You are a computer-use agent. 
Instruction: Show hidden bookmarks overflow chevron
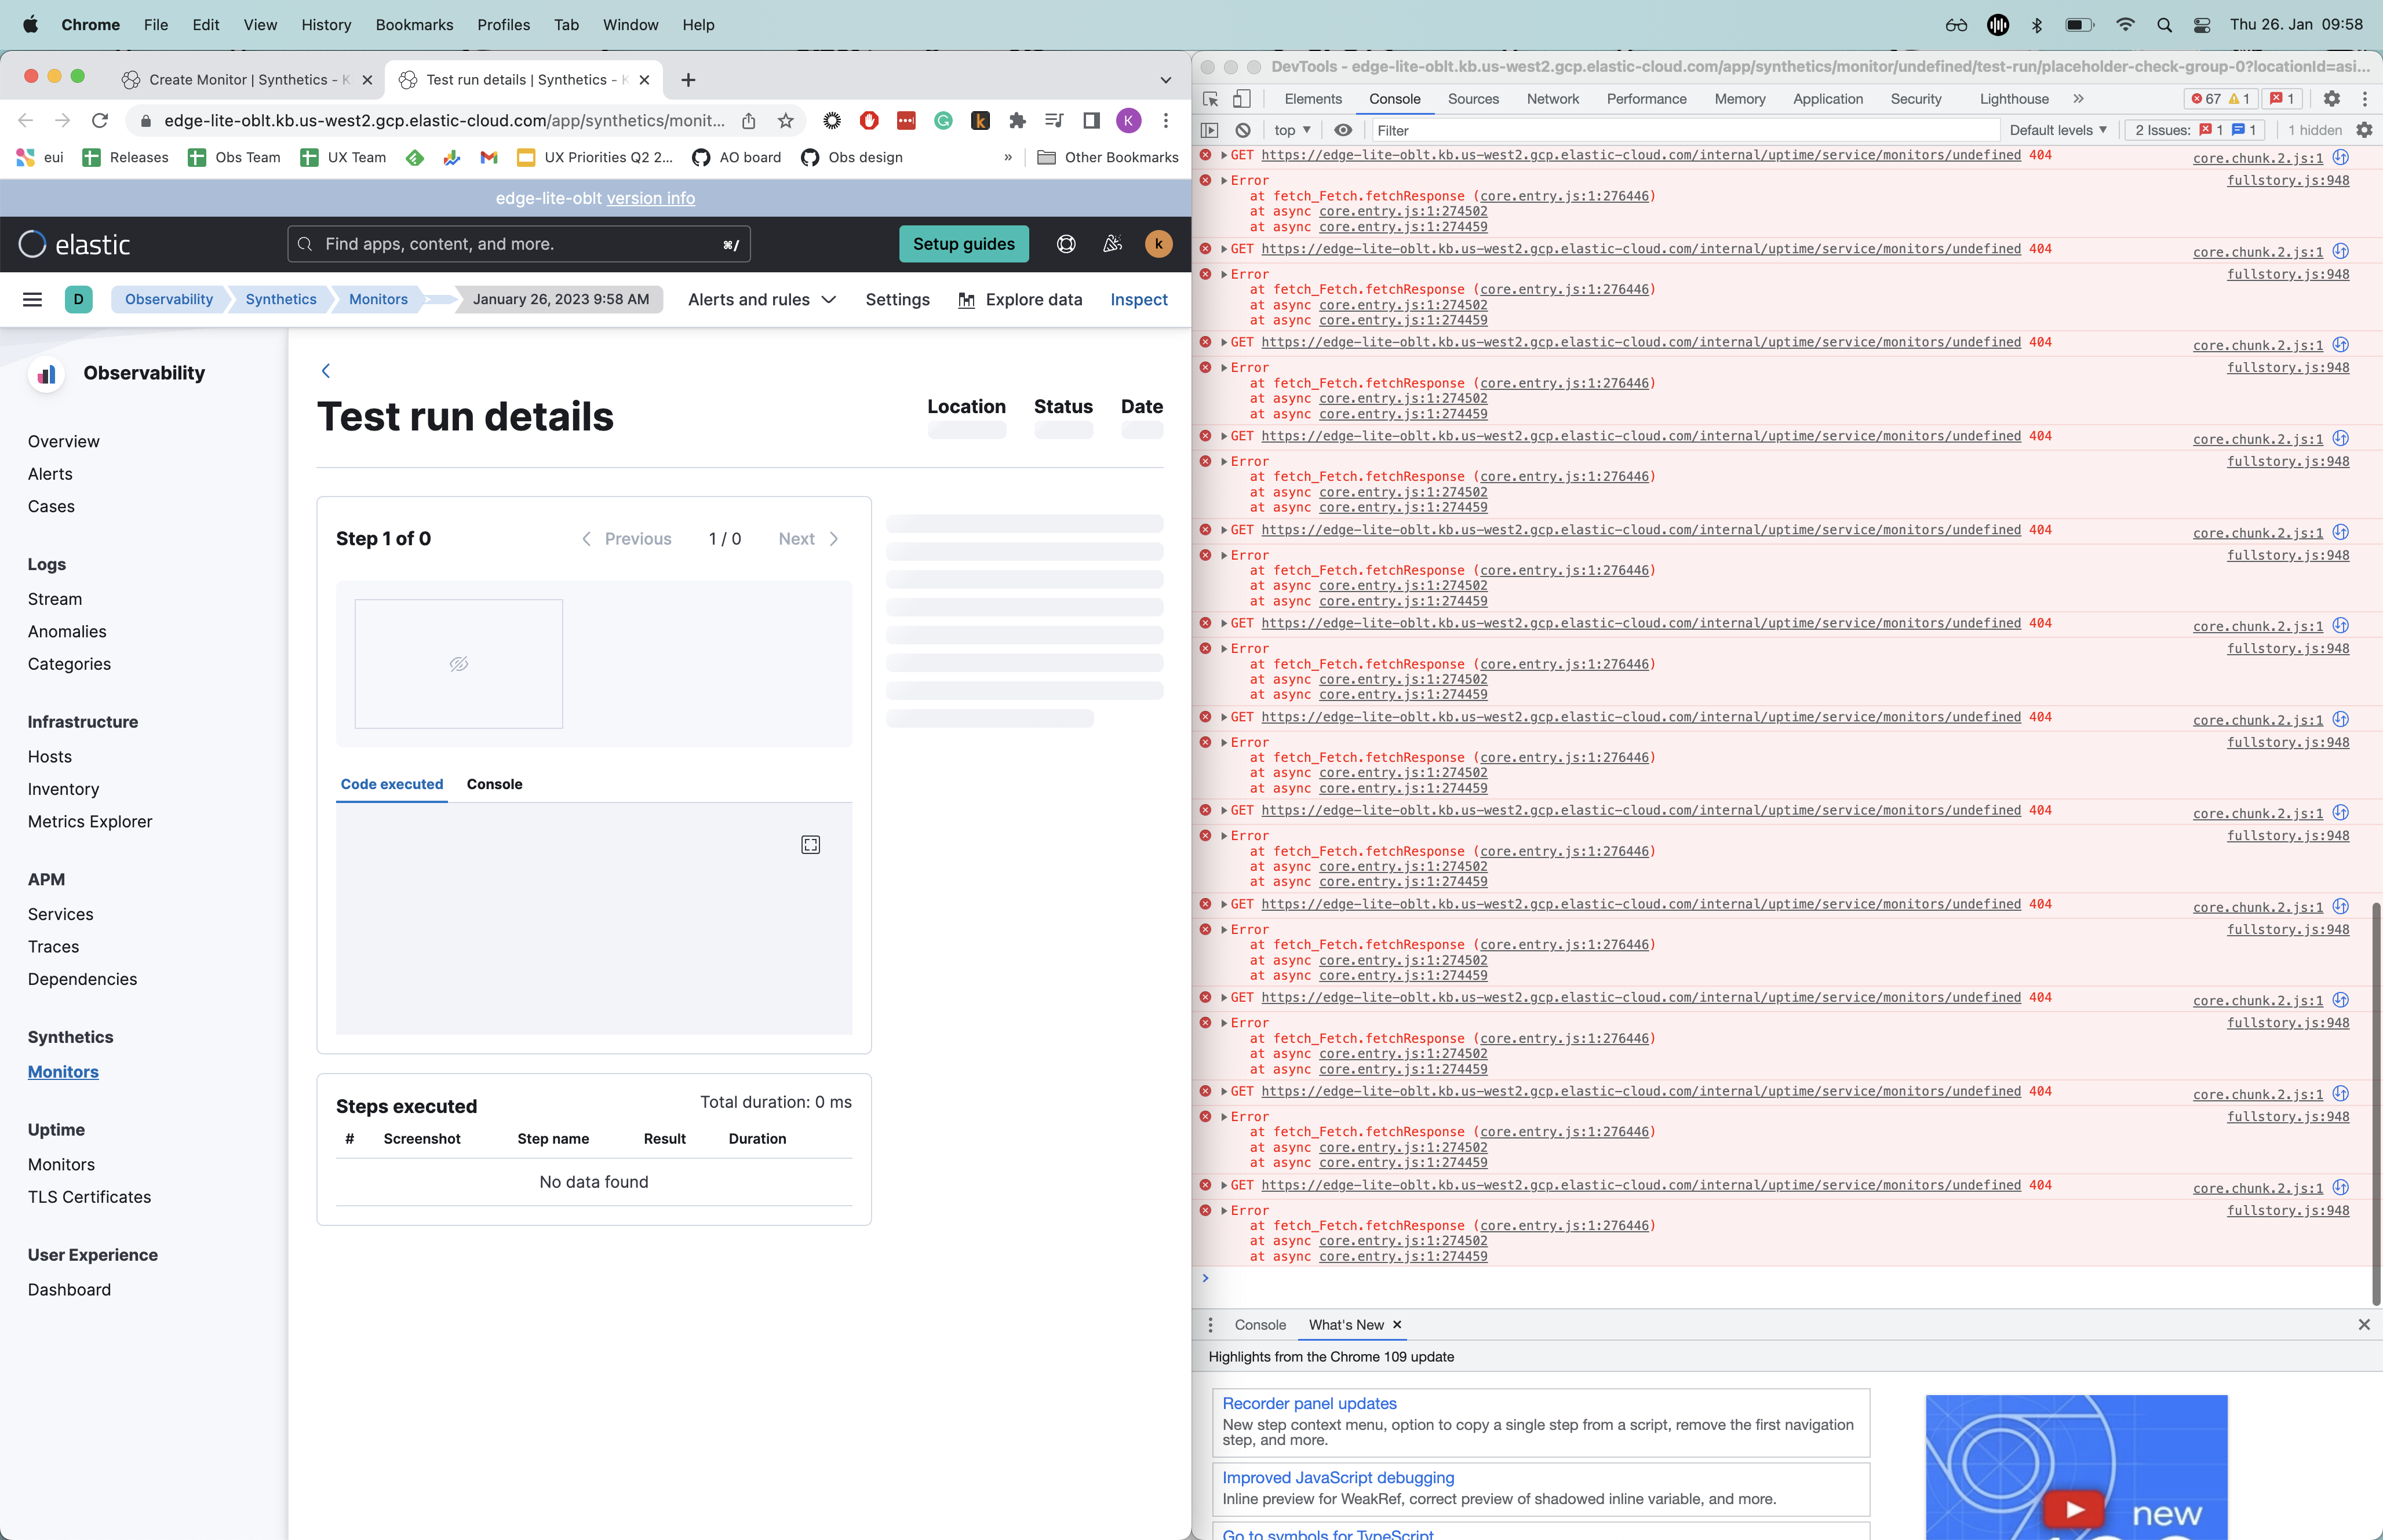(x=1008, y=157)
